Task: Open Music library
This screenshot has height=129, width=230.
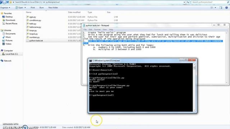Action: pos(8,37)
